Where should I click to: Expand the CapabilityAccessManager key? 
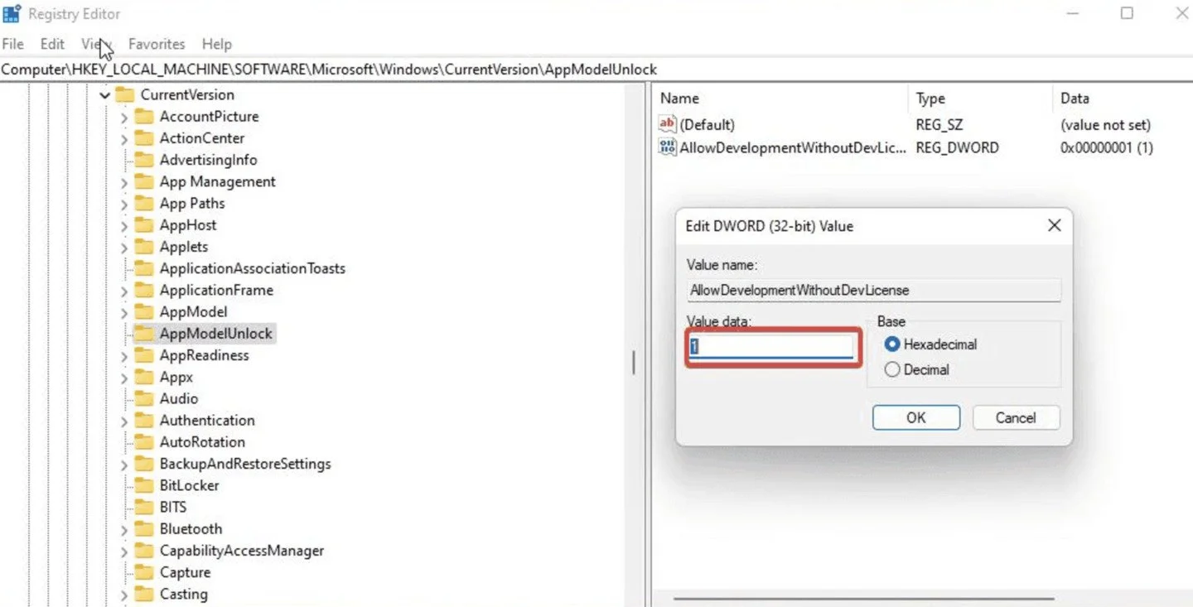124,551
